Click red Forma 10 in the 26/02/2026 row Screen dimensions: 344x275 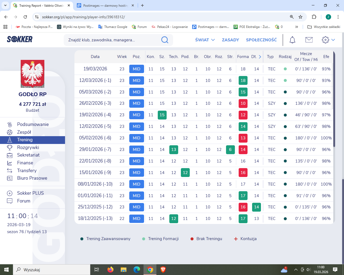[x=243, y=103]
